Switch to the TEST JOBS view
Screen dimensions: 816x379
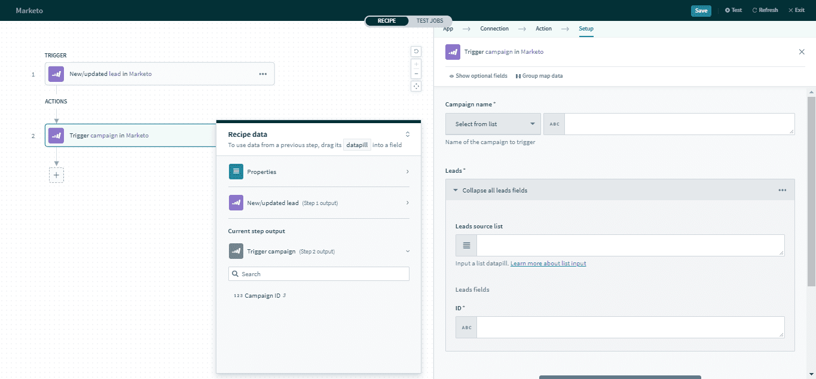[430, 21]
